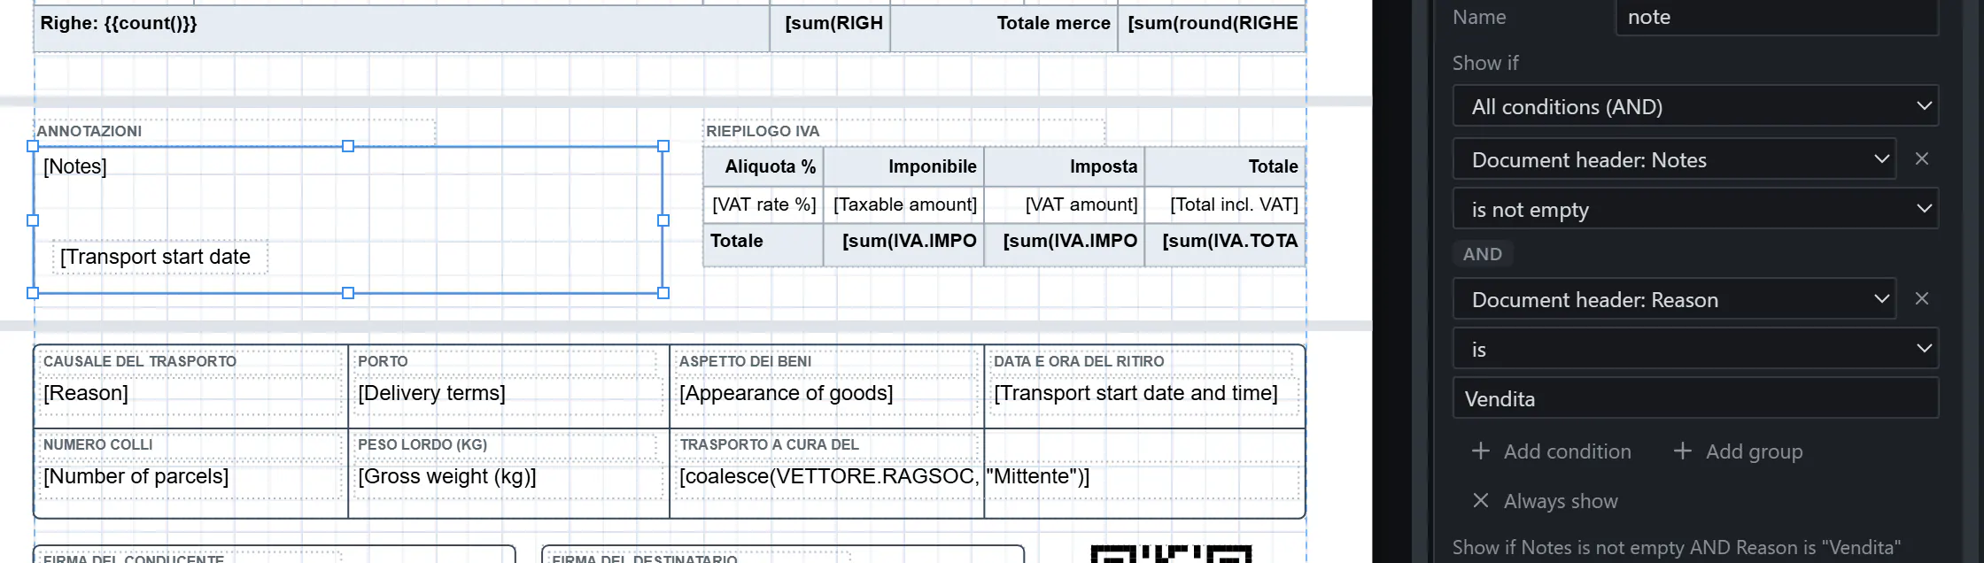This screenshot has height=563, width=1984.
Task: Select the [Number of parcels] field
Action: coord(191,478)
